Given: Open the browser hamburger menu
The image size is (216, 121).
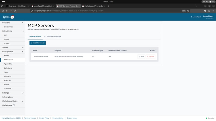Looking at the screenshot, I should click(x=213, y=11).
